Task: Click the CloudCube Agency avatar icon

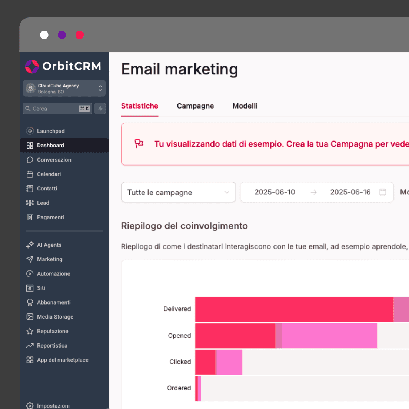Action: coord(31,89)
